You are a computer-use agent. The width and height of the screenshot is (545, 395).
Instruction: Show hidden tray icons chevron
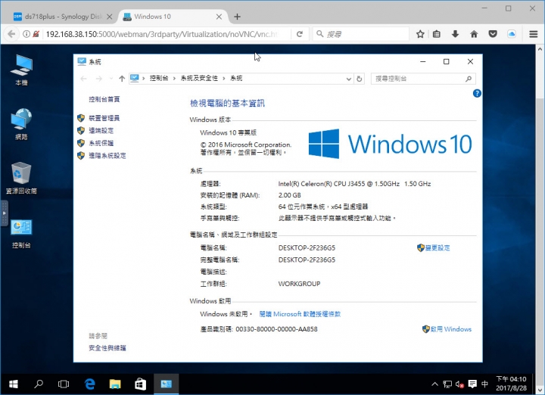434,384
